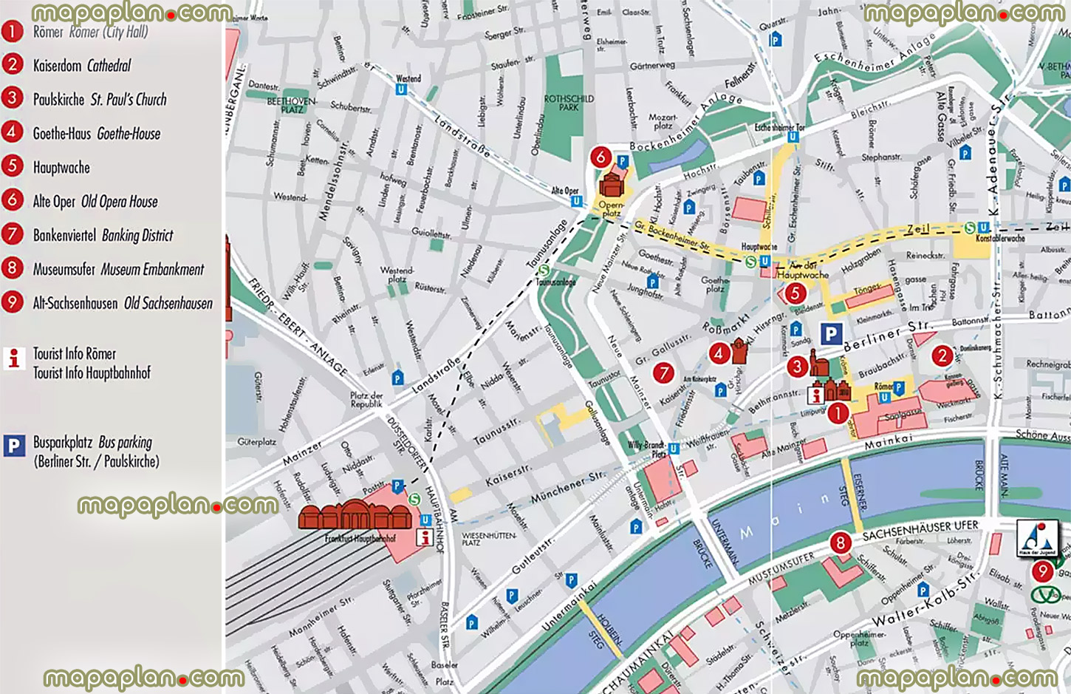
Task: Click the 'Taunusstr.' street label
Action: tap(496, 430)
